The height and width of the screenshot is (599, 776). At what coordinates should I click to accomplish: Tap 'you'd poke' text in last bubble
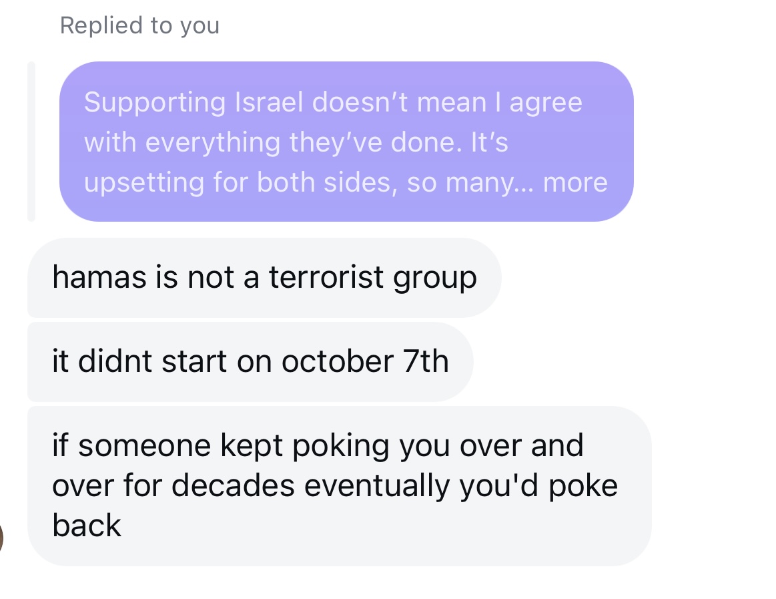point(538,486)
